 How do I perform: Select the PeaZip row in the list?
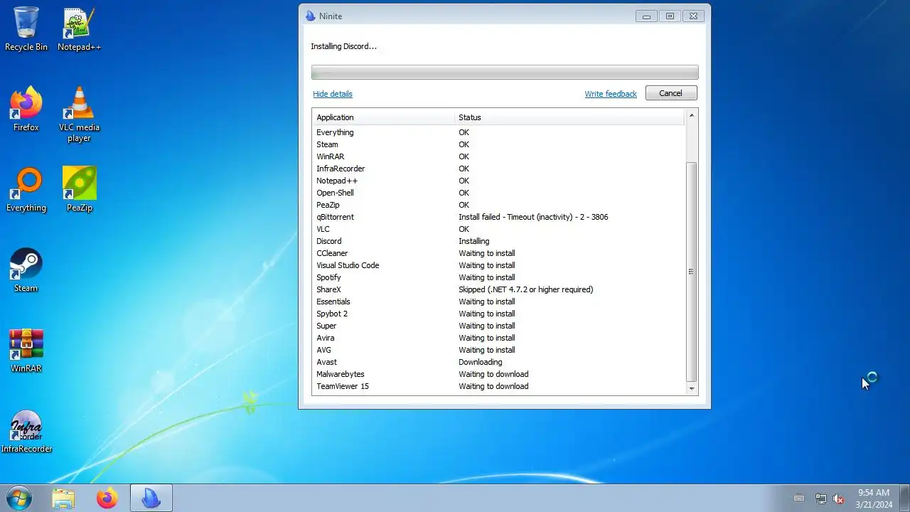click(498, 205)
